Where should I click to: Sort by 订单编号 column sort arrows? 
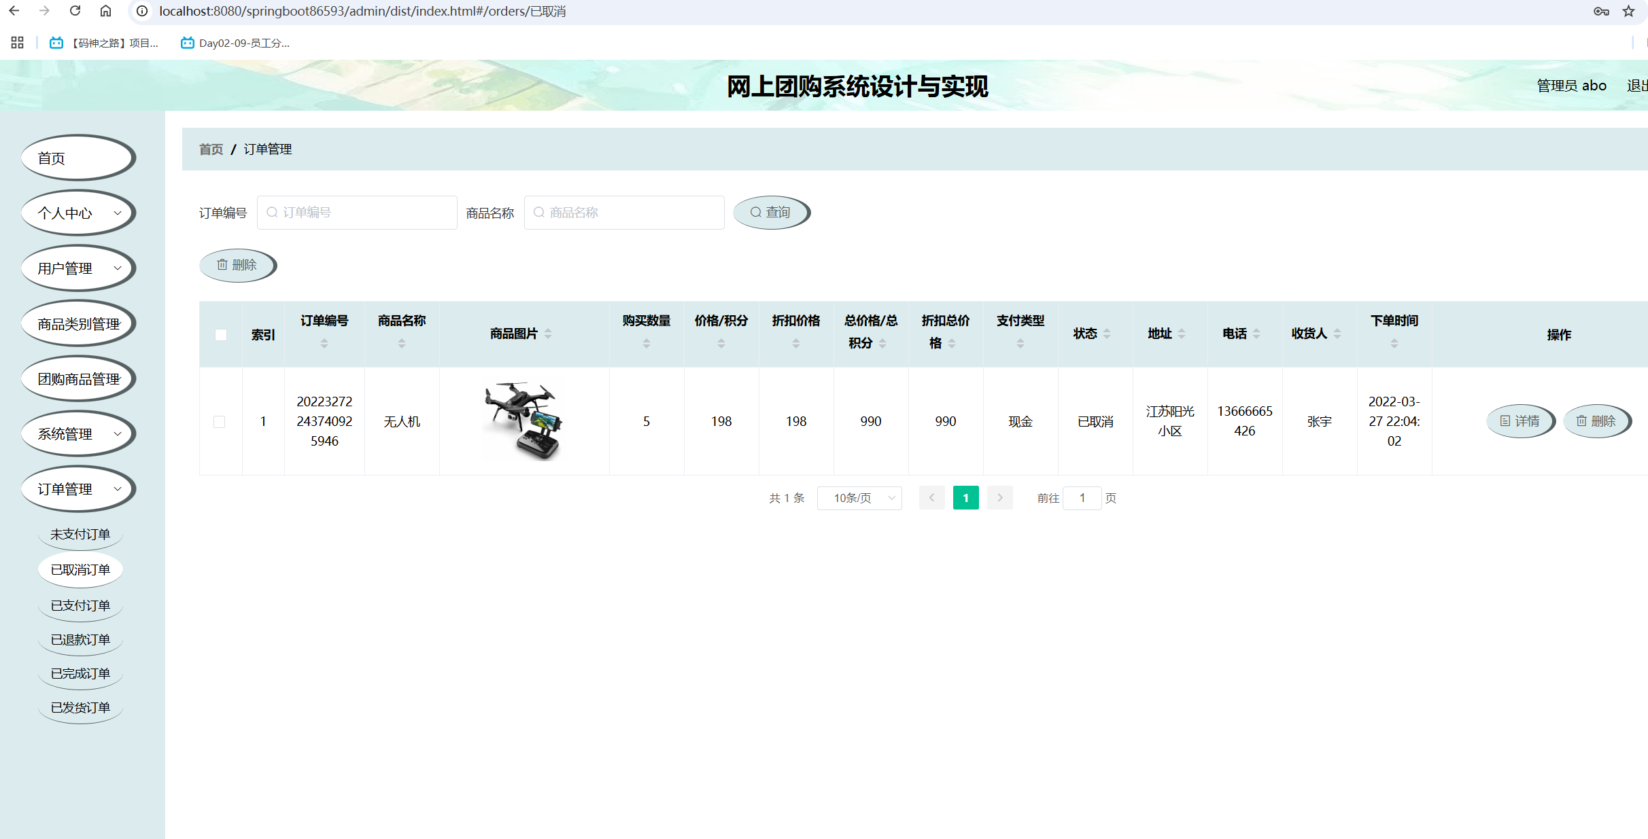click(x=324, y=344)
